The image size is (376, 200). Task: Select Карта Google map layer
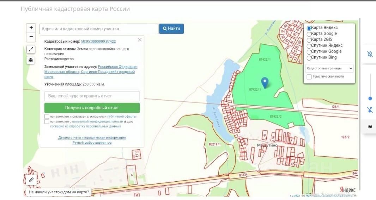point(309,34)
